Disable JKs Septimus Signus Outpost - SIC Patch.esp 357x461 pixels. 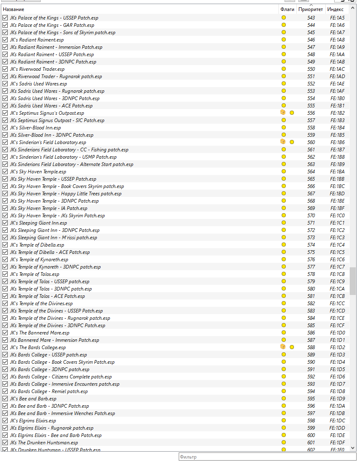pyautogui.click(x=5, y=120)
